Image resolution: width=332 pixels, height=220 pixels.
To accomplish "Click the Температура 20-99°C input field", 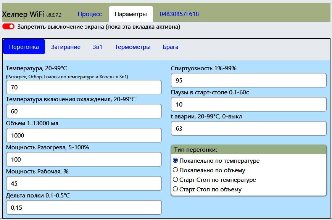I will click(84, 87).
